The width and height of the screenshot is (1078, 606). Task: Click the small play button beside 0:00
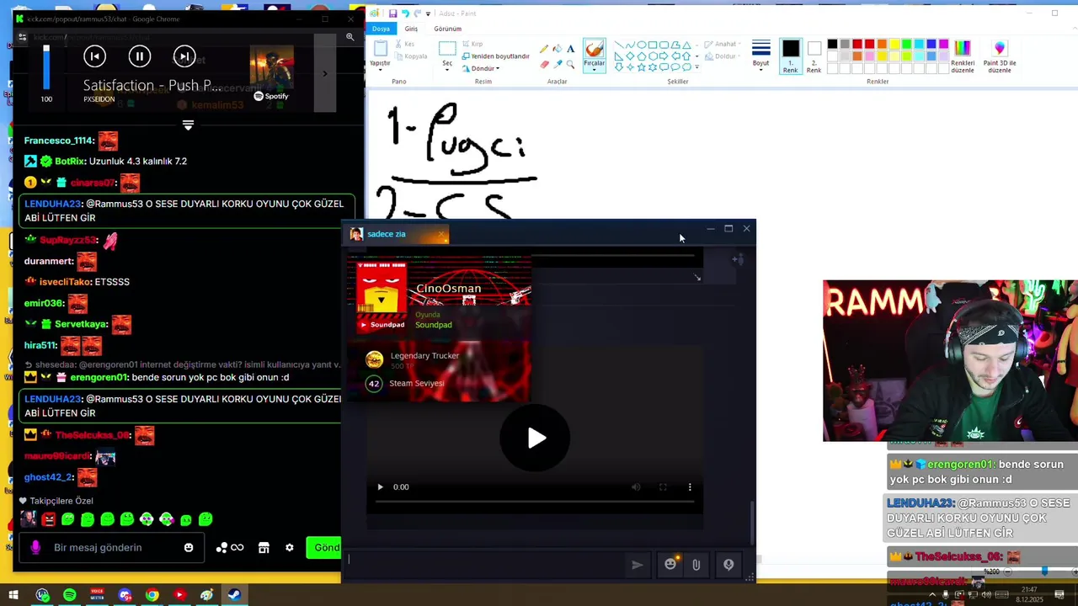[x=380, y=486]
